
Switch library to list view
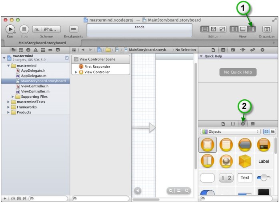(x=273, y=132)
